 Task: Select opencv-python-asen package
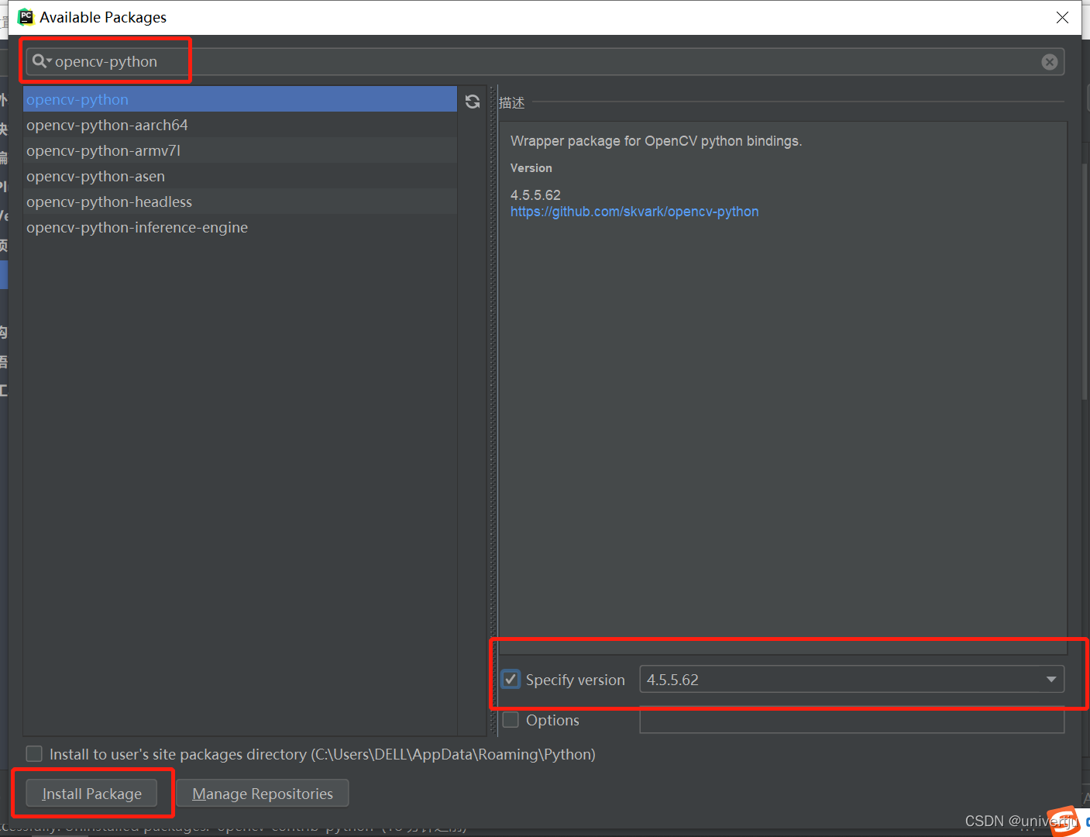coord(240,176)
